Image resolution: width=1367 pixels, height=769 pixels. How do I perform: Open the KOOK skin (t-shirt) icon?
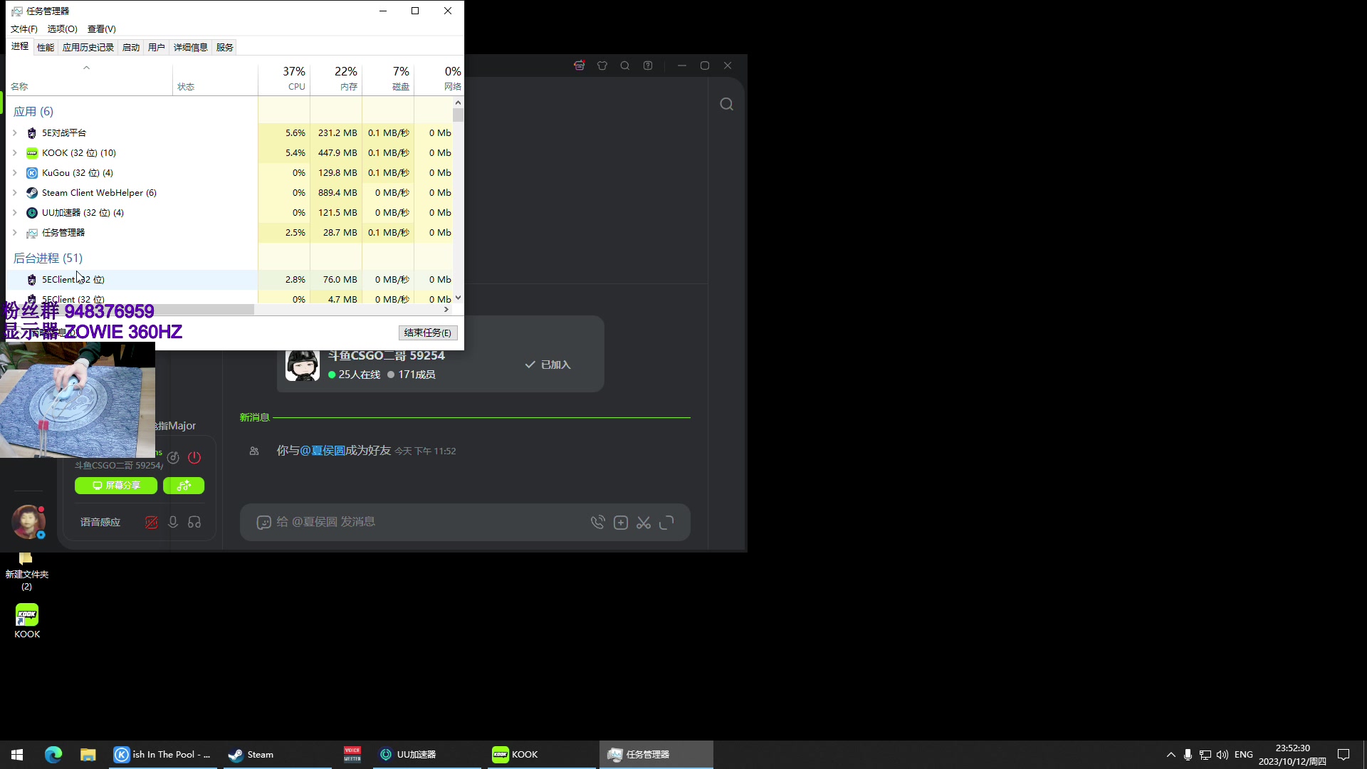602,66
